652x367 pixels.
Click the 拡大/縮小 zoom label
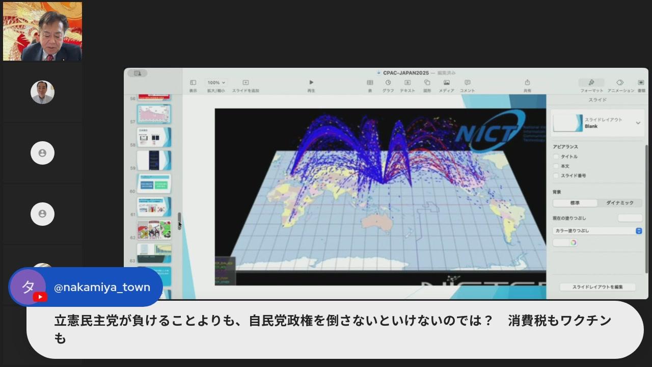pos(215,91)
